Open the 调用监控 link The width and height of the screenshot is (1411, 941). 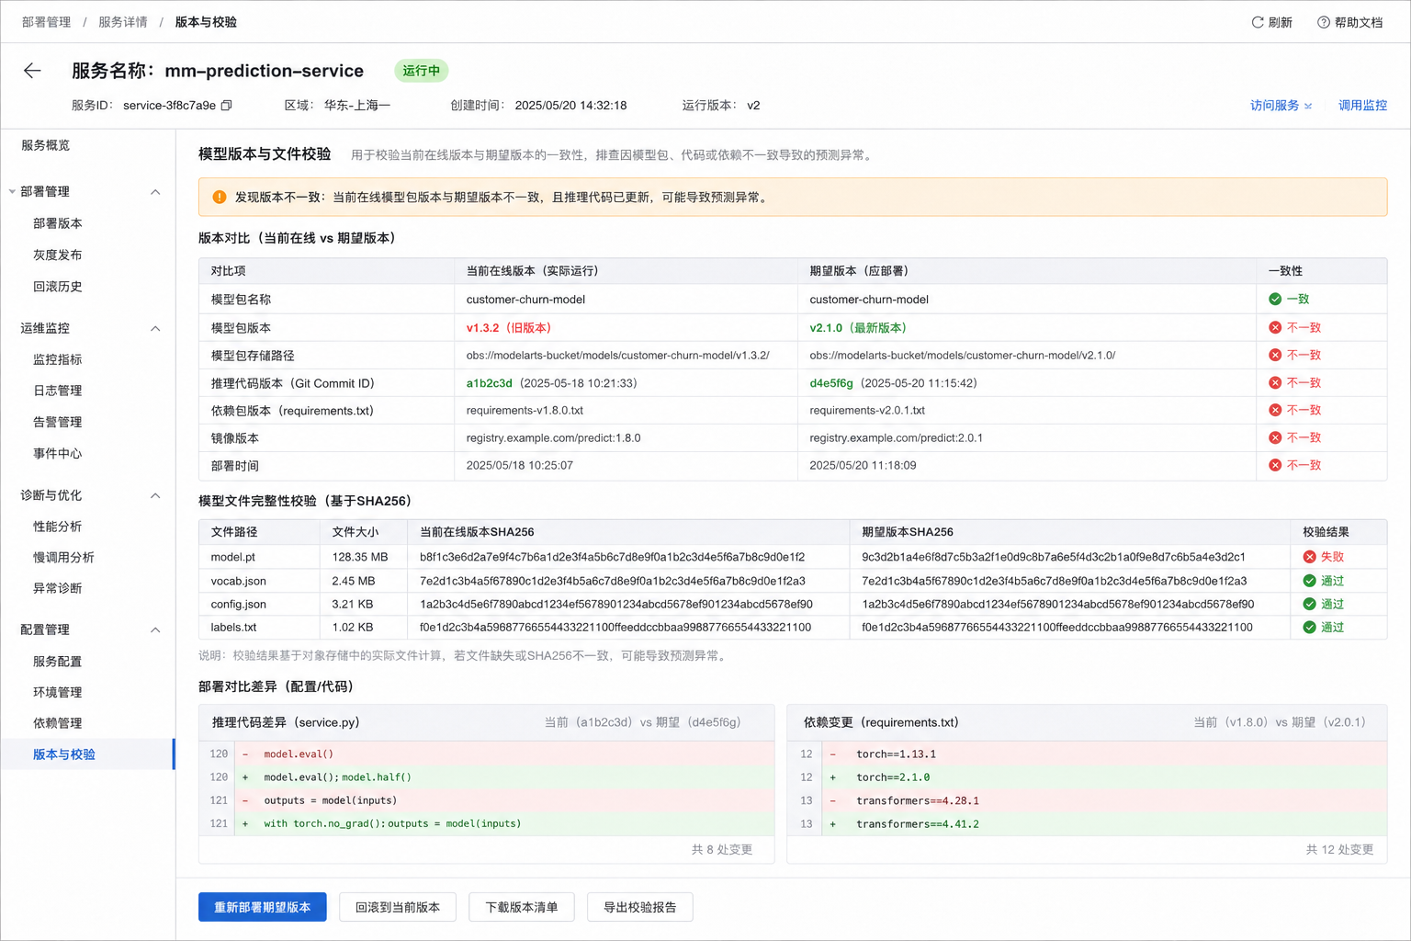click(x=1362, y=106)
